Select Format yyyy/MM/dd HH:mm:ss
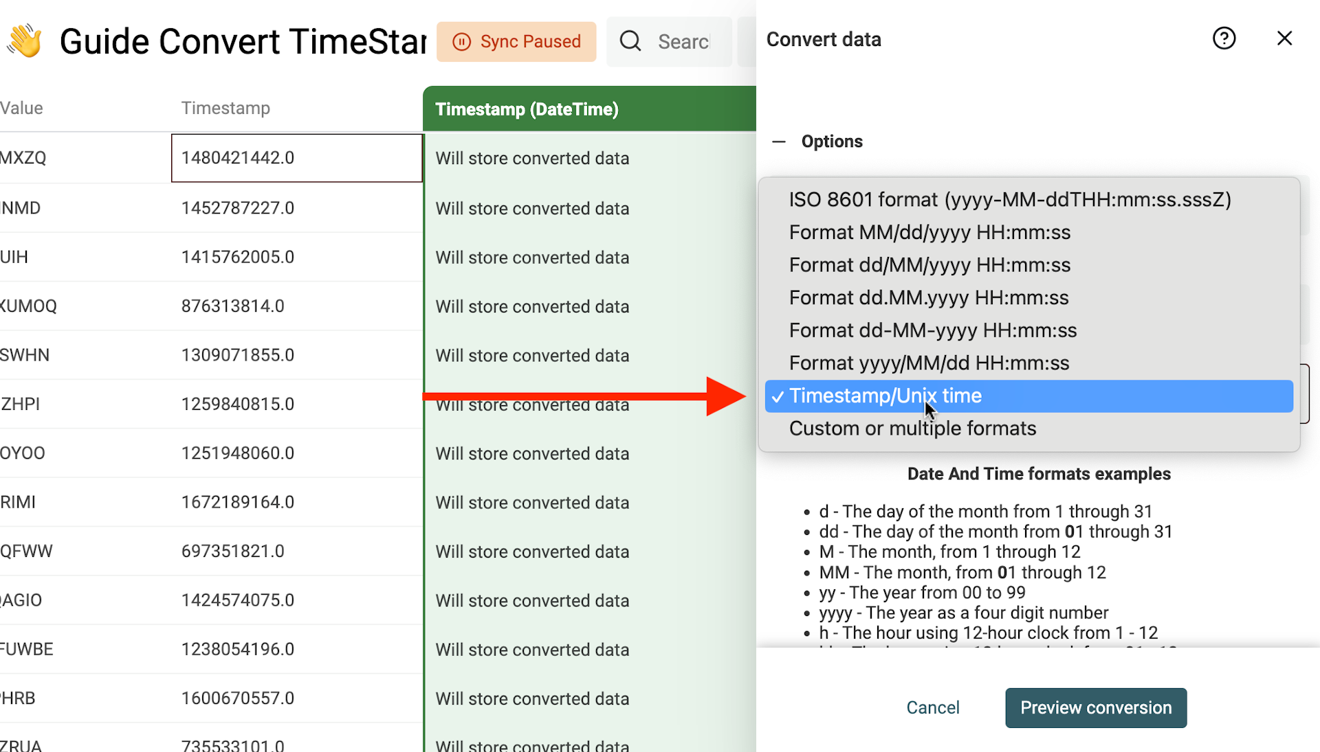The width and height of the screenshot is (1320, 752). click(929, 363)
